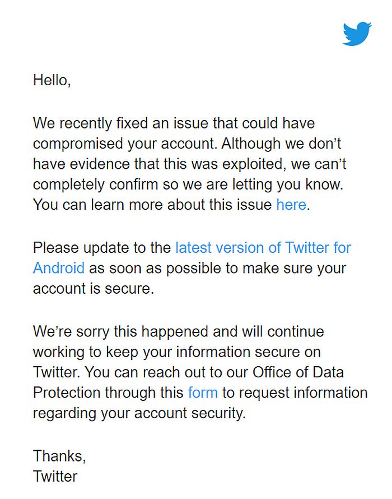This screenshot has width=392, height=499.
Task: Click 'as soon as possible' phrase
Action: tap(155, 267)
